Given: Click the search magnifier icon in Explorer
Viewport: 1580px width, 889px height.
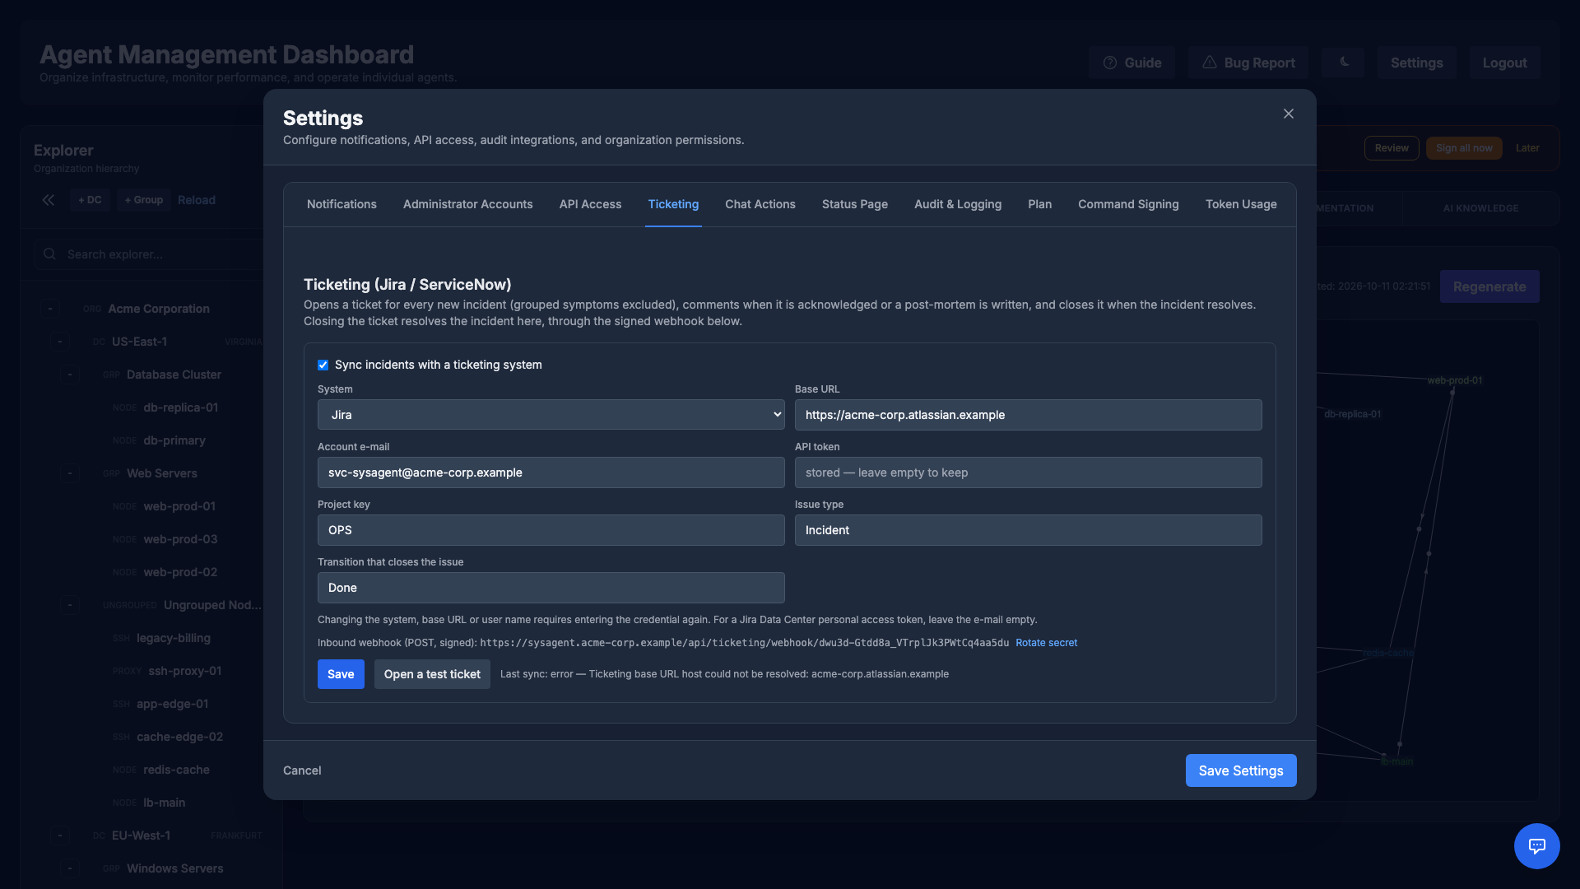Looking at the screenshot, I should pyautogui.click(x=50, y=254).
